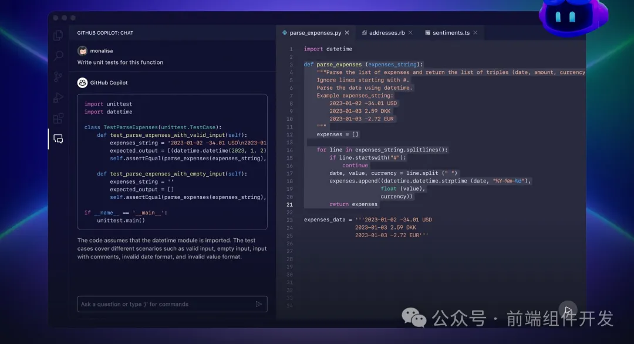Click the Python file icon on parse_expenses.py tab
The width and height of the screenshot is (634, 344).
tap(285, 33)
